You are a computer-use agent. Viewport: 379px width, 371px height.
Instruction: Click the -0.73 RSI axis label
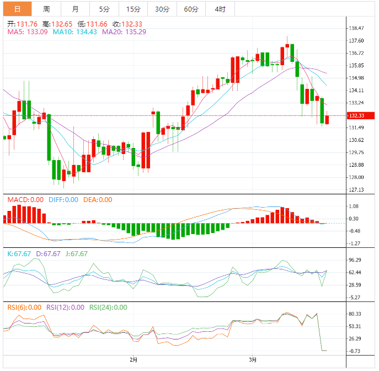[355, 351]
